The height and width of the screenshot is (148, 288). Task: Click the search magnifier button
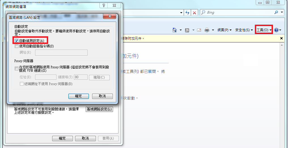276,12
